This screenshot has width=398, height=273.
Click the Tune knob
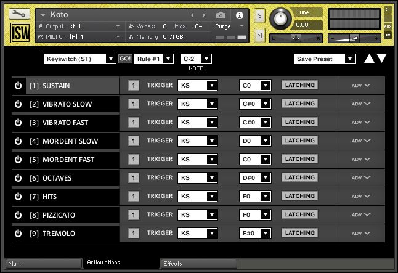point(280,18)
